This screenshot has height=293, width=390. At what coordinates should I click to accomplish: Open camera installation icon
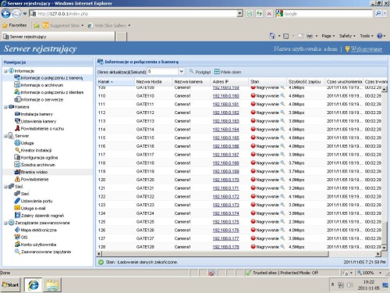(x=17, y=114)
